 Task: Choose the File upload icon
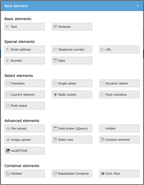click(8, 128)
